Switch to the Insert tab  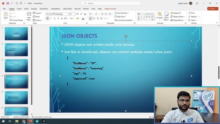click(x=19, y=9)
